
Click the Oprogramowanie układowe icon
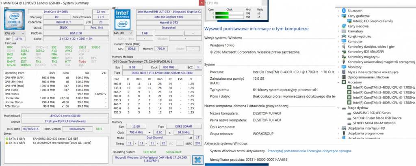click(344, 77)
